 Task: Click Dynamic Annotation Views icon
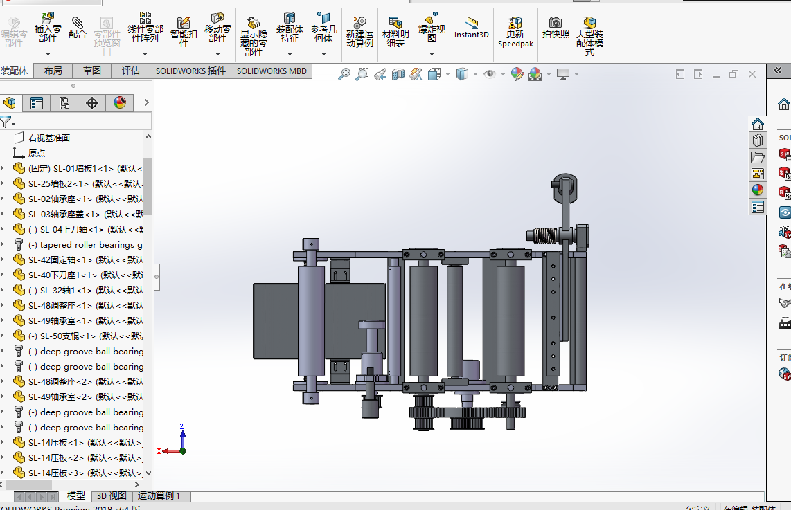click(416, 75)
